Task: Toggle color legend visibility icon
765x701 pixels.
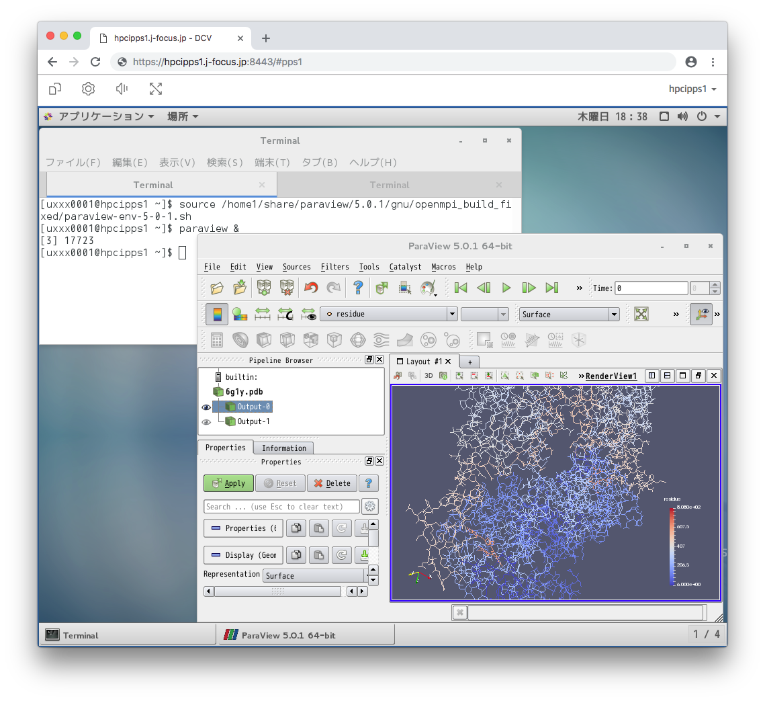Action: [216, 314]
